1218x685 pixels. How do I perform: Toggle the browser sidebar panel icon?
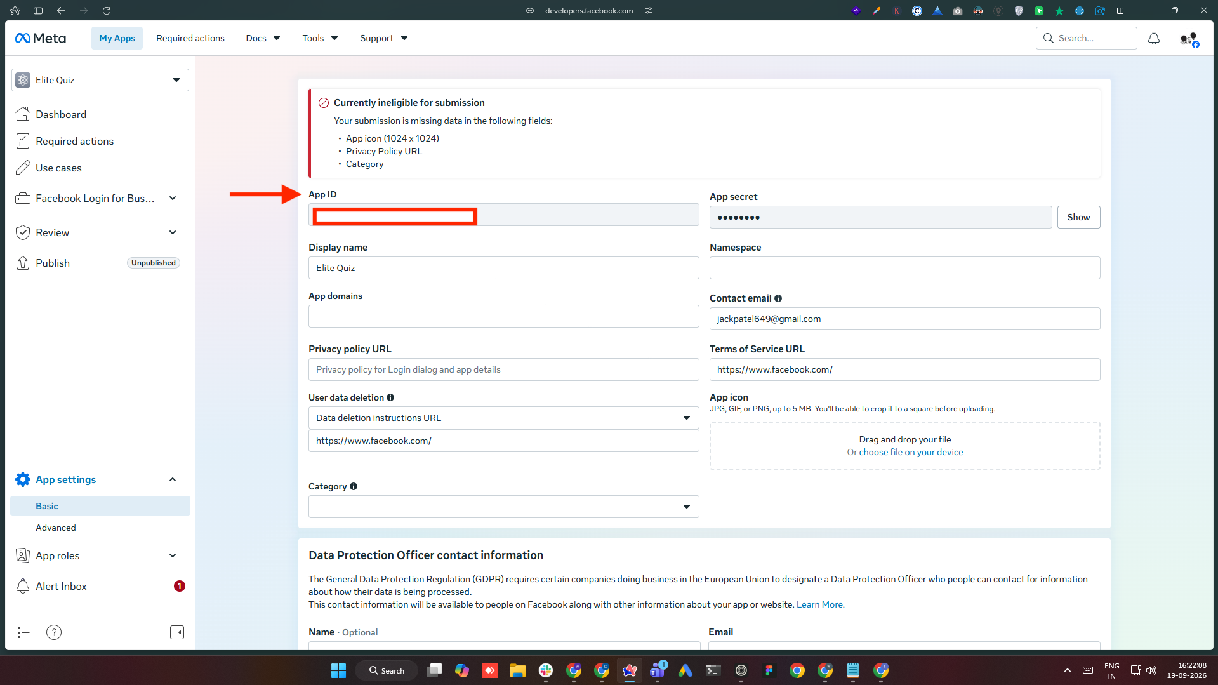pyautogui.click(x=38, y=11)
